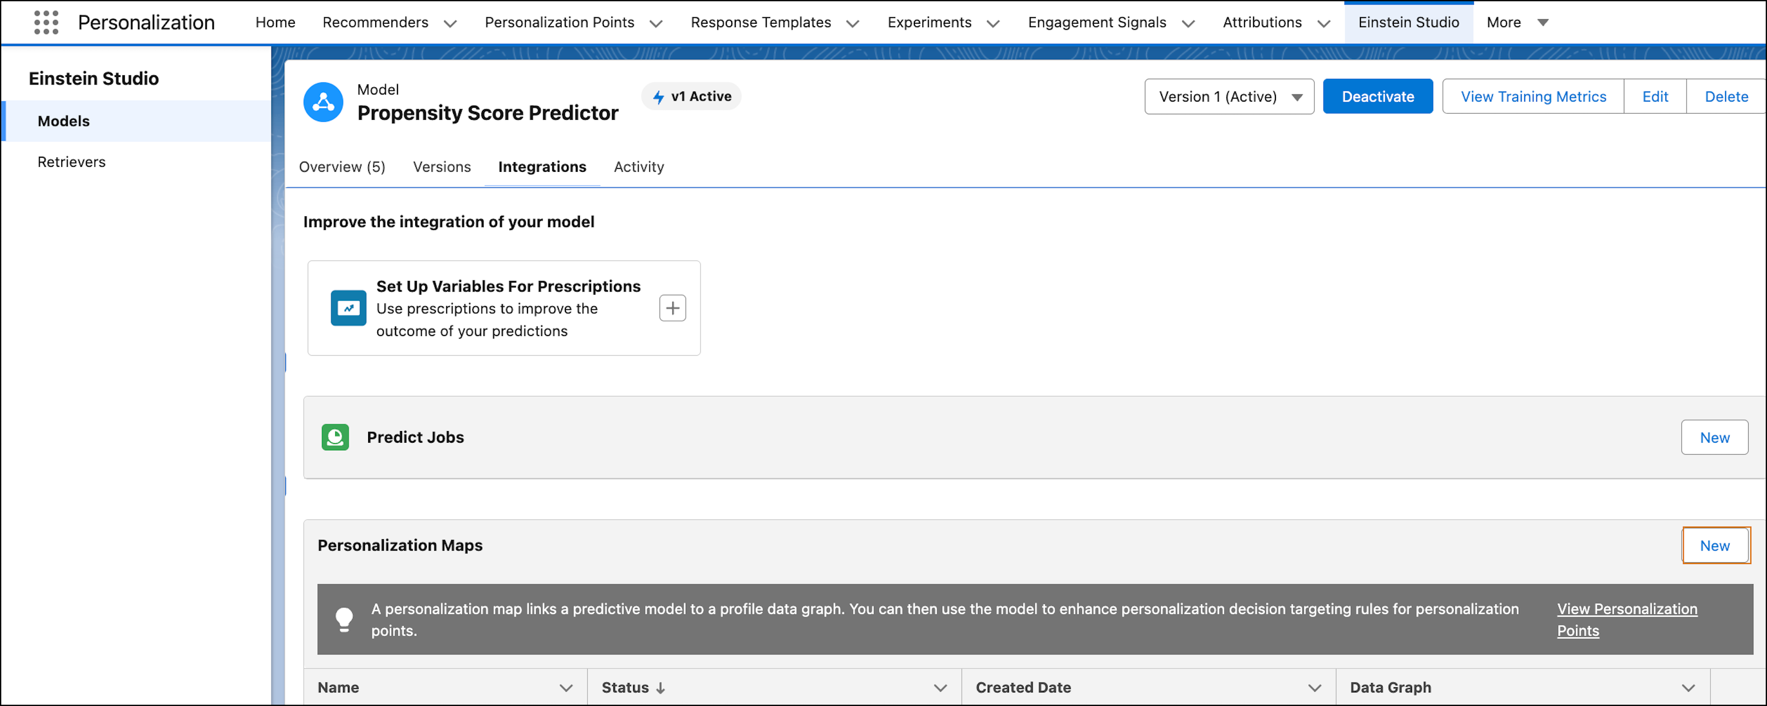Go to the Home tab
The width and height of the screenshot is (1767, 706).
[x=275, y=23]
